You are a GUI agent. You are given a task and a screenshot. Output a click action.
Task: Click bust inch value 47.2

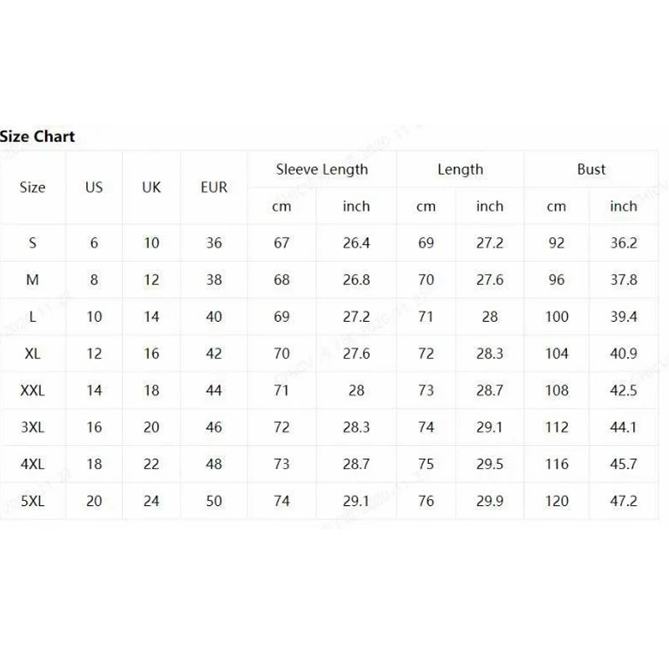(623, 501)
